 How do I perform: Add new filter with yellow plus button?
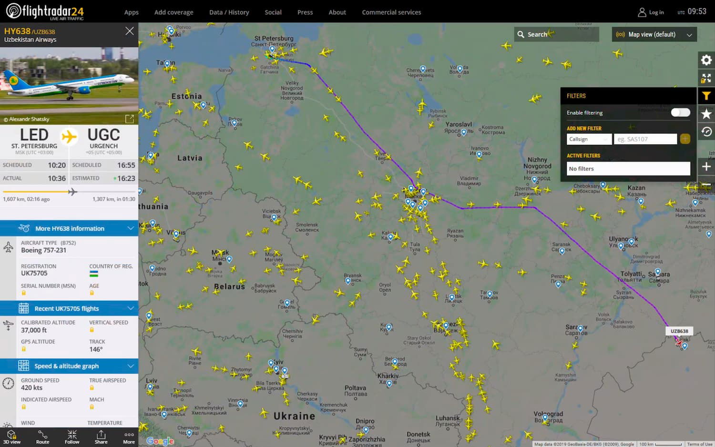click(x=685, y=139)
